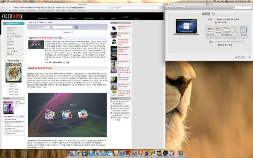Open the View menu in the menu bar
The height and width of the screenshot is (158, 253).
click(x=31, y=1)
